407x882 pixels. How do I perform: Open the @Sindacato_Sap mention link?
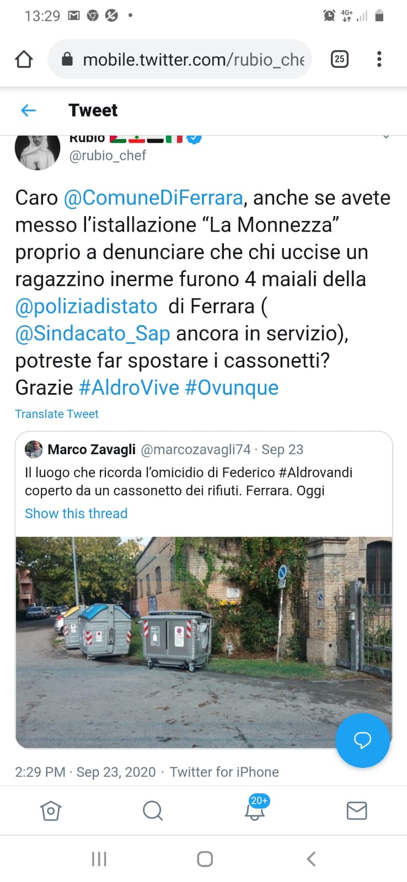coord(93,334)
